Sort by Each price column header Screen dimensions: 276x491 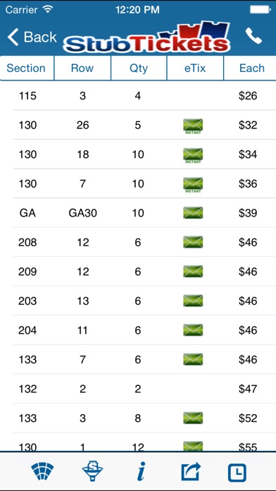click(x=250, y=68)
